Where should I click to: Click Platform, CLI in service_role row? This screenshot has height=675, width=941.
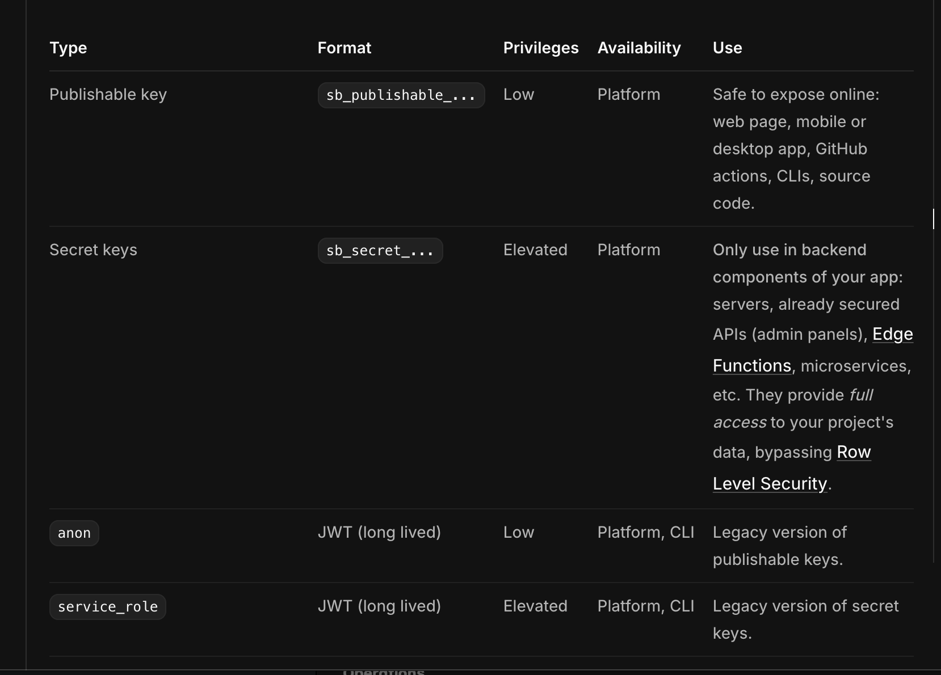click(x=646, y=606)
